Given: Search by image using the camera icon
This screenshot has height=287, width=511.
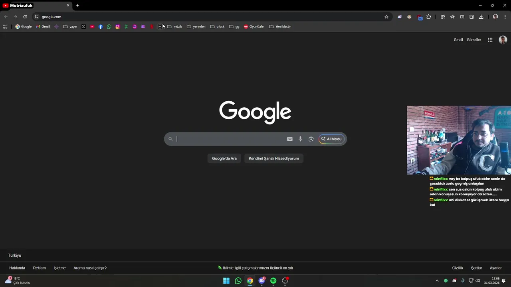Looking at the screenshot, I should point(311,139).
